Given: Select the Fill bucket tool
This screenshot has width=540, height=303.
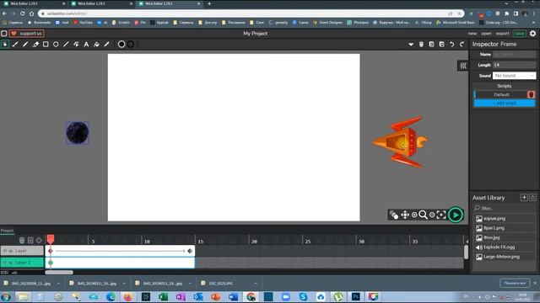Looking at the screenshot, I should tap(96, 45).
